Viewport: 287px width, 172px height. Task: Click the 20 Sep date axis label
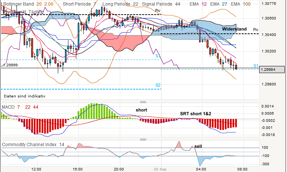160,169
